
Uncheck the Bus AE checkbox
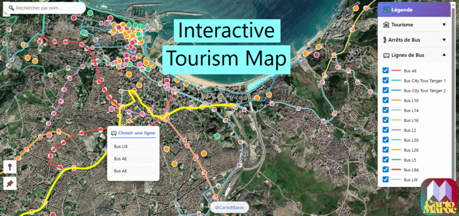(385, 70)
